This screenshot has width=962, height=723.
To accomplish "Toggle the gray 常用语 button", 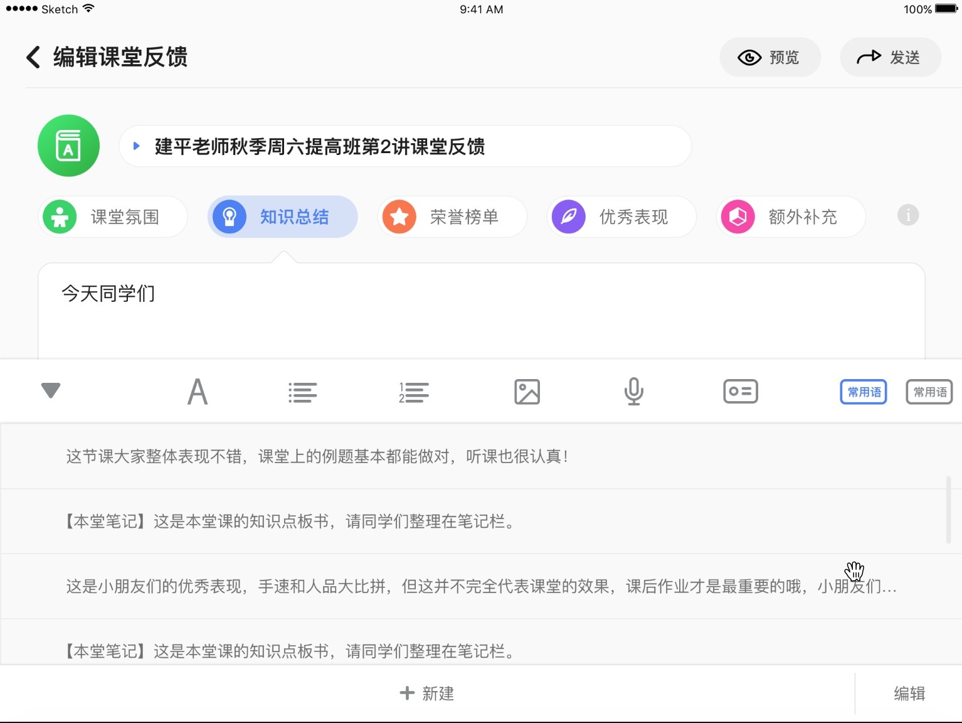I will point(929,392).
